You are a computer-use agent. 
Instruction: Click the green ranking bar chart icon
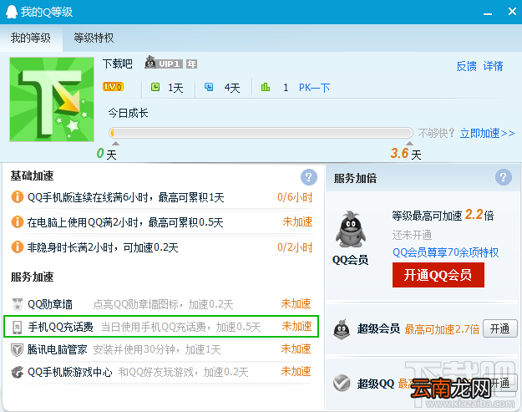[266, 87]
